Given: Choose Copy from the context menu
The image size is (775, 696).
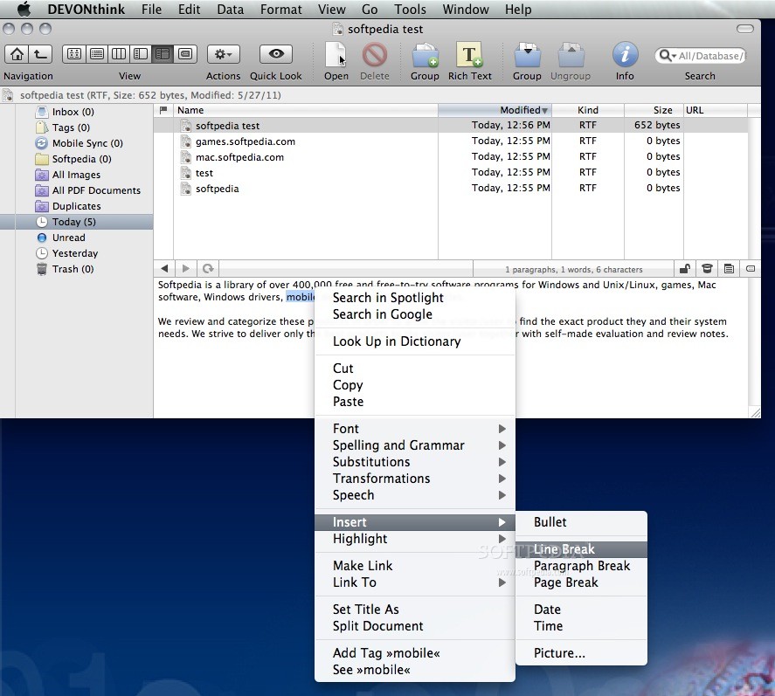Looking at the screenshot, I should tap(415, 385).
